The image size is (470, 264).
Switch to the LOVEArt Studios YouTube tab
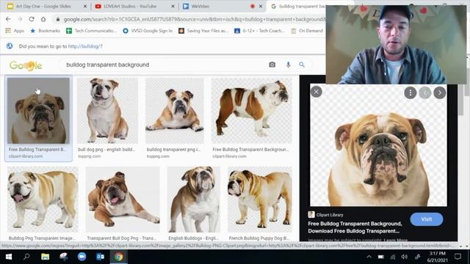point(130,6)
